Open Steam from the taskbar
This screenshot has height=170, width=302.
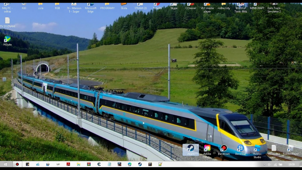click(140, 164)
